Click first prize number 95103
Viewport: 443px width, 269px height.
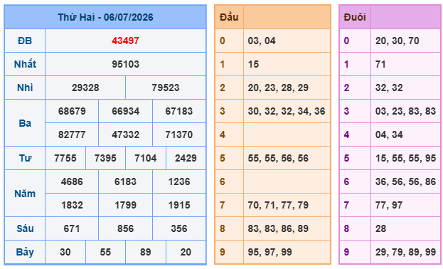click(125, 64)
